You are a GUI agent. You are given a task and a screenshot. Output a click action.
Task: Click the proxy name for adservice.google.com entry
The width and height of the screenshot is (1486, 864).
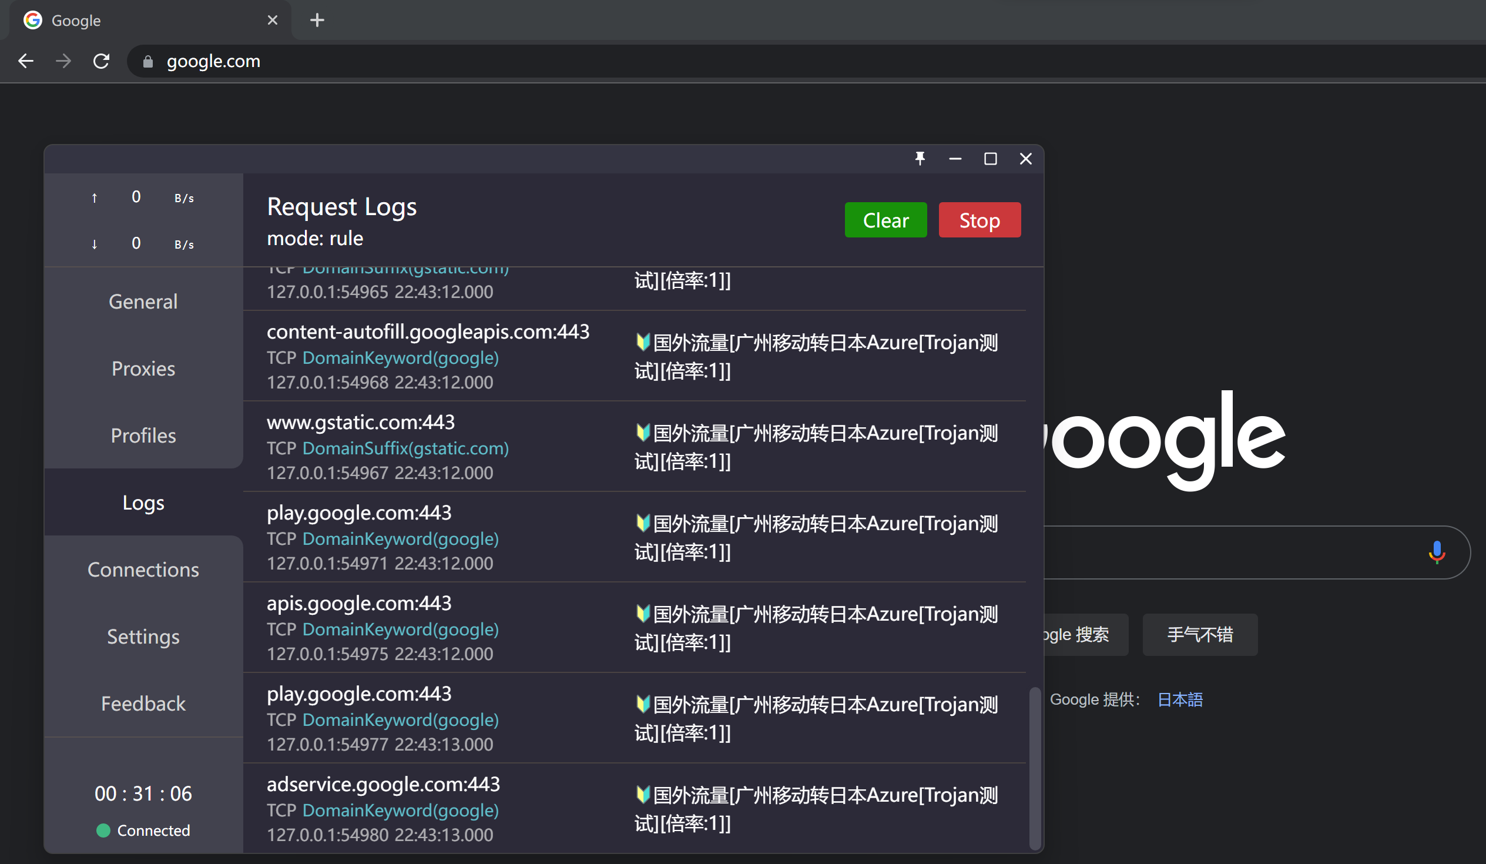(816, 809)
